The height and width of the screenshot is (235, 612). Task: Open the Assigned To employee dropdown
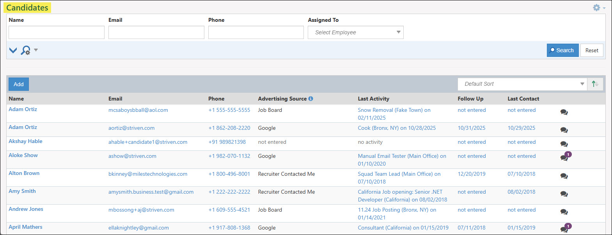point(355,32)
